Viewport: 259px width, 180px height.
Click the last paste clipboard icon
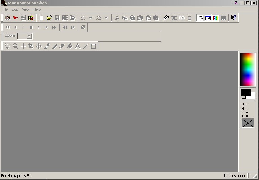(156, 18)
